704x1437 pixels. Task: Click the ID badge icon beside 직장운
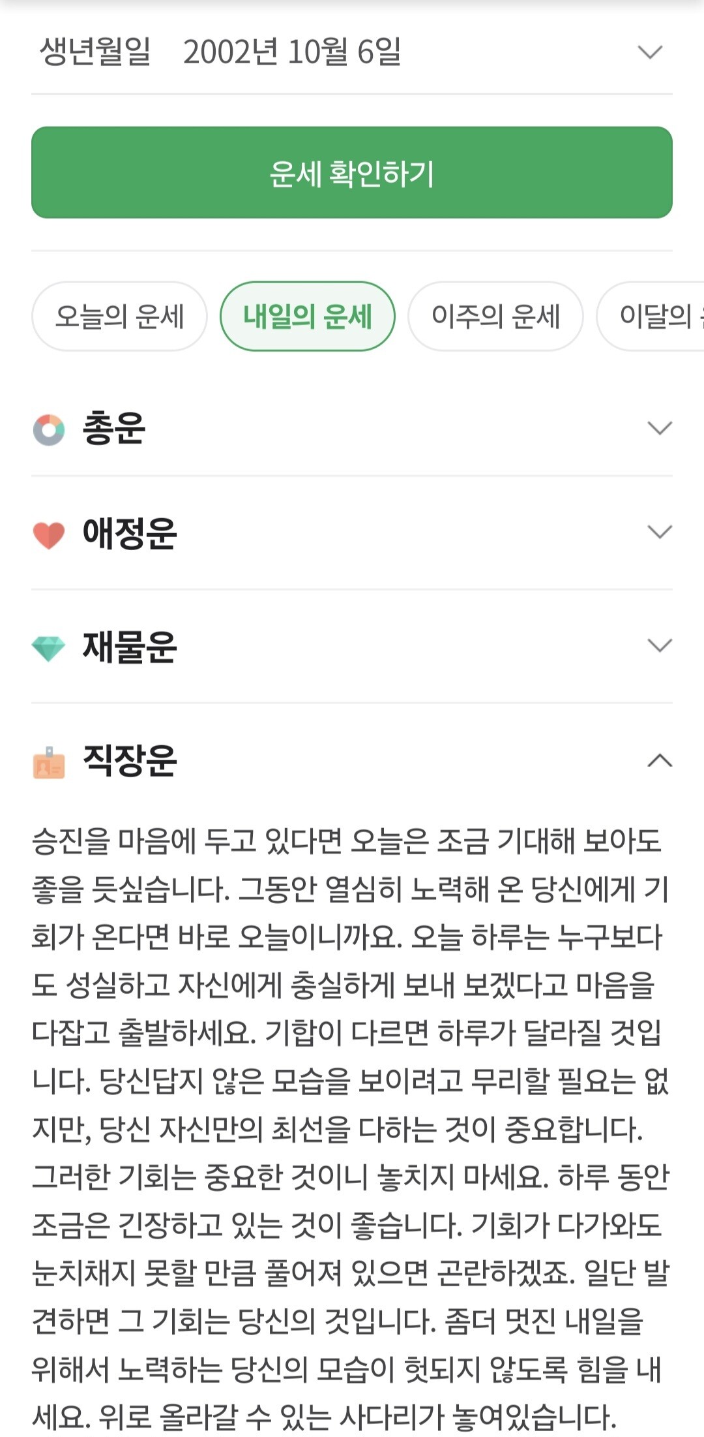[x=49, y=762]
